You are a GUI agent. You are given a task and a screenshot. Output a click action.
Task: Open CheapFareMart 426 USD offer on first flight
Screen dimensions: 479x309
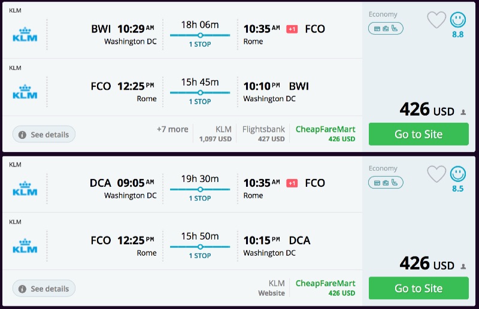325,134
